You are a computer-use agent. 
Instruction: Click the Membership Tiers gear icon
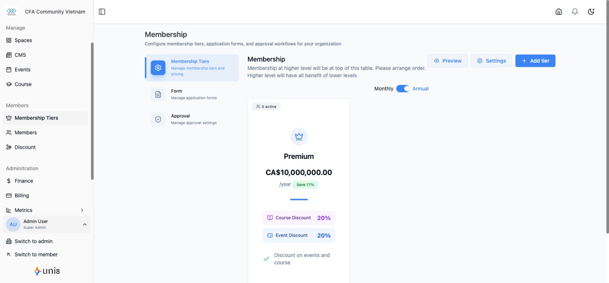coord(158,68)
